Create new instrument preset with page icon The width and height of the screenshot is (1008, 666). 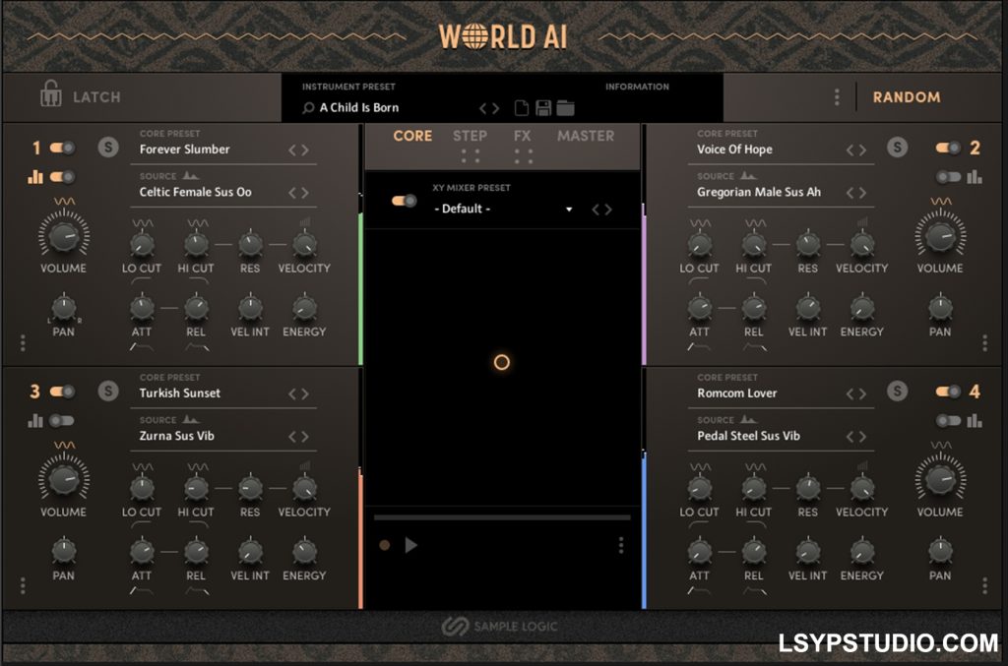tap(522, 108)
